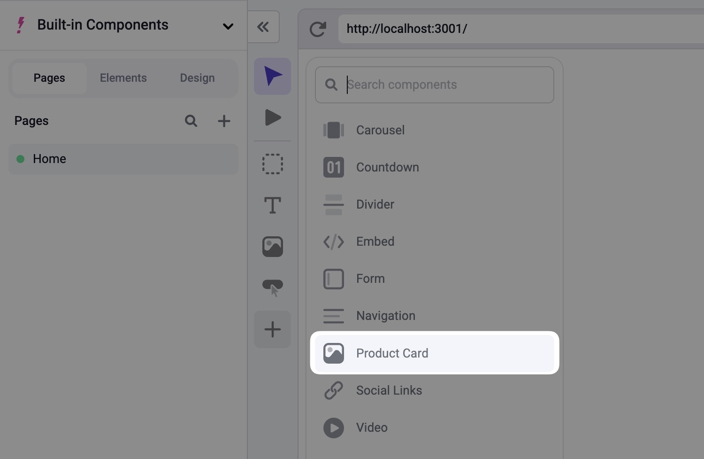Screen dimensions: 704x459
Task: Select the Image tool
Action: coord(272,246)
